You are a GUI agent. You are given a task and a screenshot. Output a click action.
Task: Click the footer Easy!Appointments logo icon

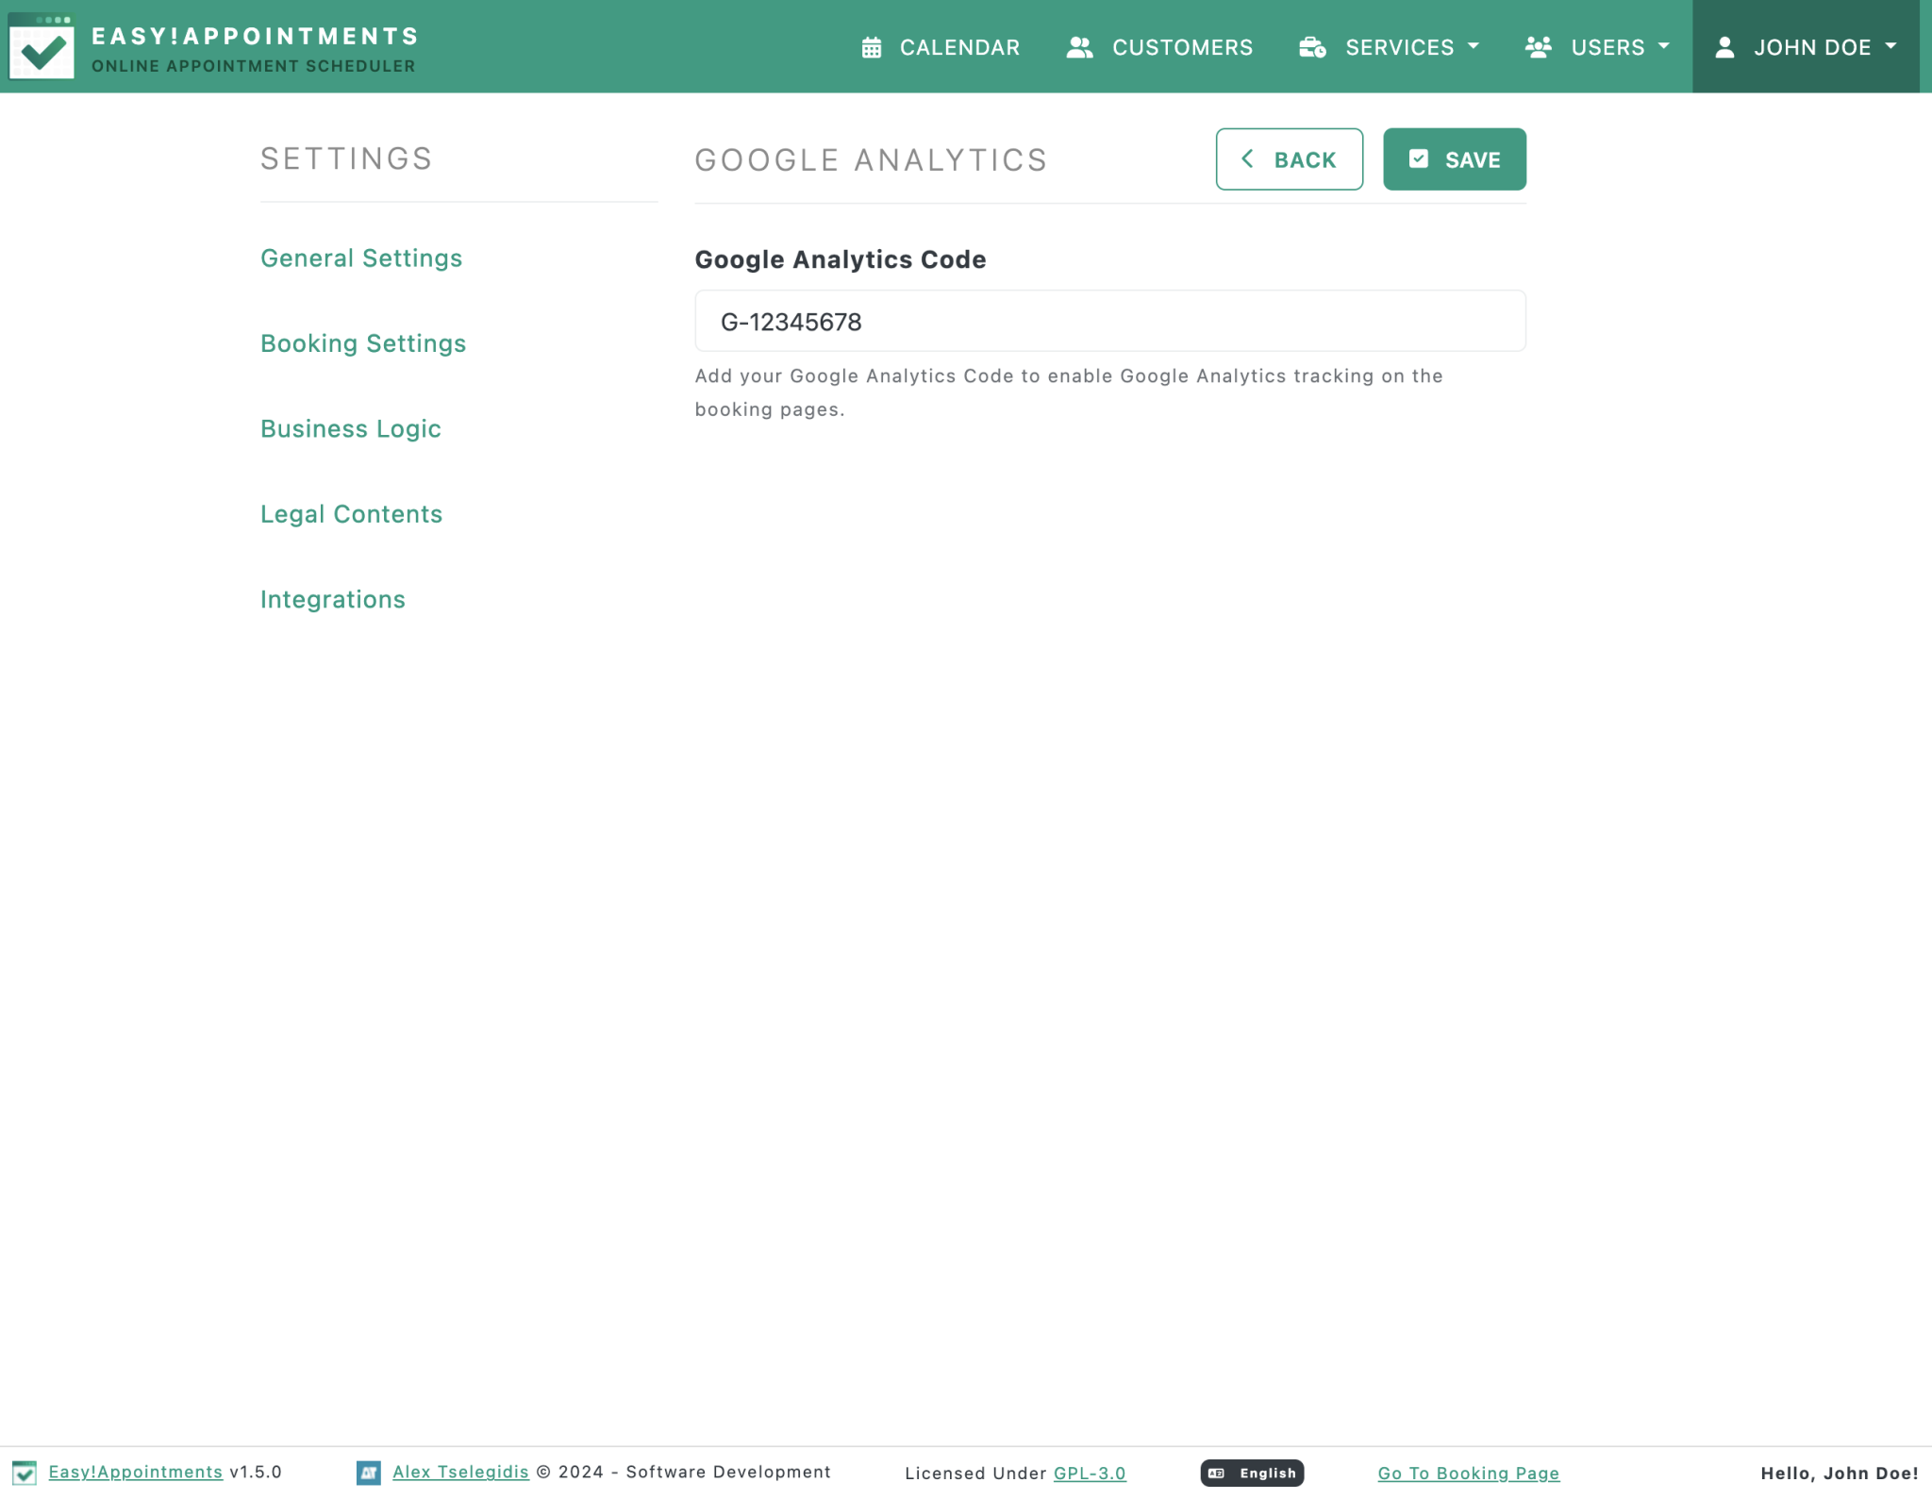tap(25, 1472)
